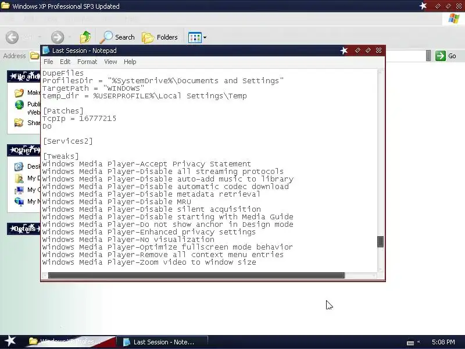Screen dimensions: 465x349
Task: Click the Share this folder icon
Action: coord(19,123)
